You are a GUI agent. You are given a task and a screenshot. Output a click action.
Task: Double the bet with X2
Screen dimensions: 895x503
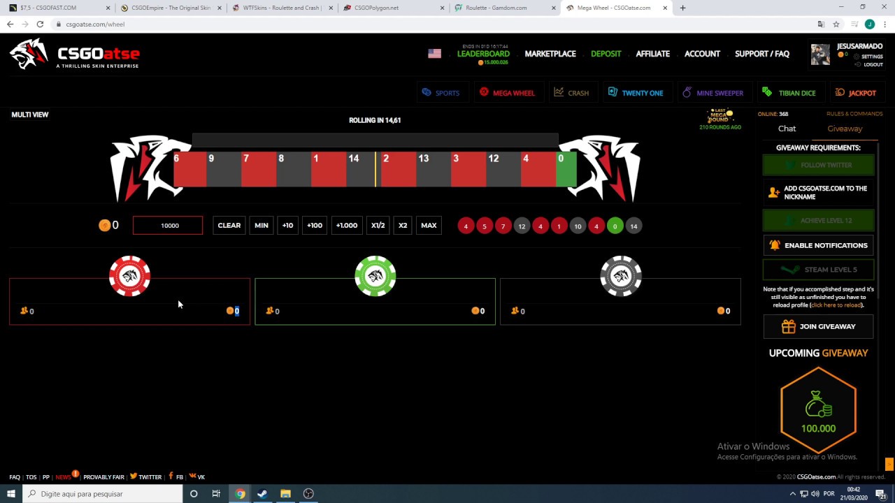pyautogui.click(x=403, y=226)
